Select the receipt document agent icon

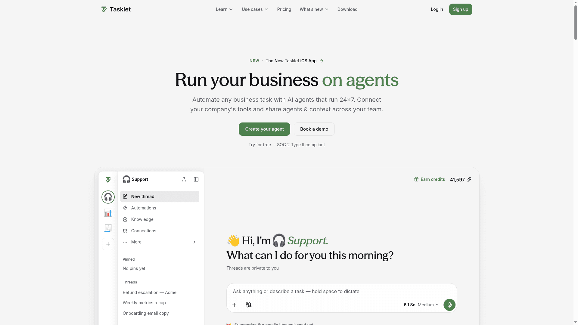(108, 228)
